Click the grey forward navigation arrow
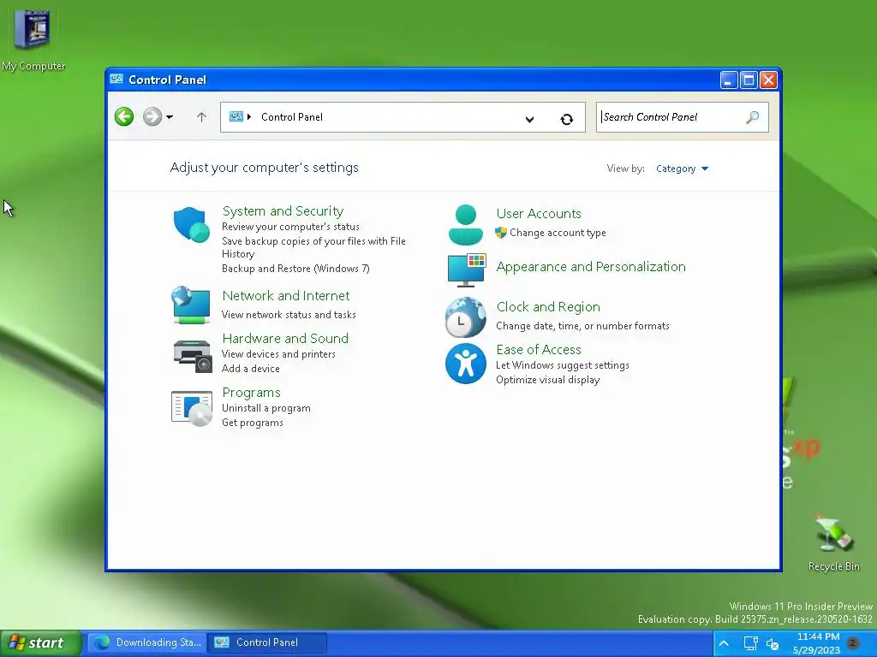This screenshot has height=657, width=877. [152, 116]
